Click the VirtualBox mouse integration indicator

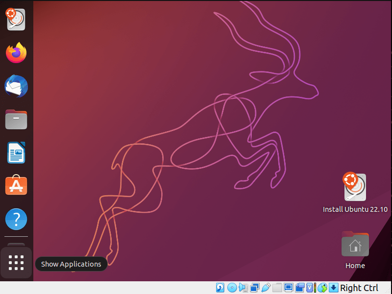[322, 288]
